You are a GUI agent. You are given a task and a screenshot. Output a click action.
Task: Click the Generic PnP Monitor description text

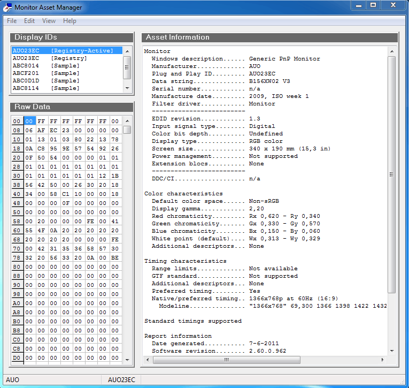[284, 59]
